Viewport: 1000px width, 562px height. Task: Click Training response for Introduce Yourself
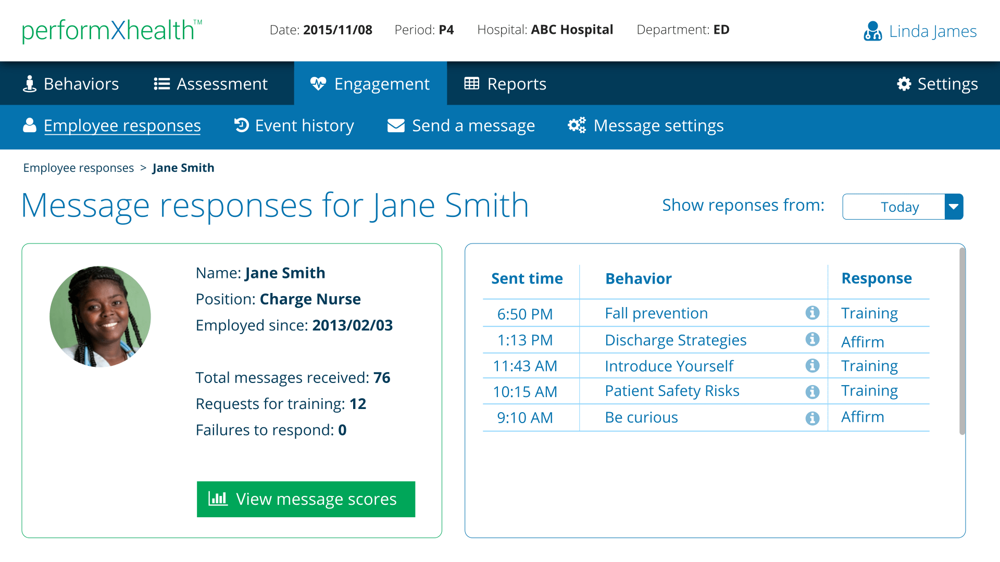(x=869, y=366)
